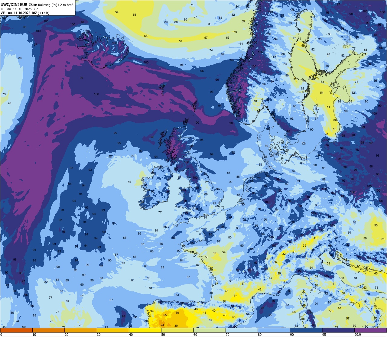Click the '99.9' legend label
Image resolution: width=387 pixels, height=337 pixels.
358,335
